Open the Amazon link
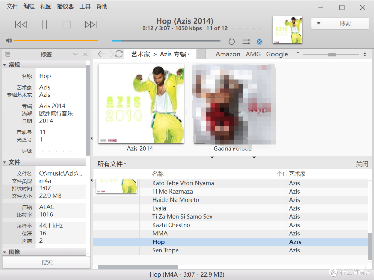 click(228, 54)
